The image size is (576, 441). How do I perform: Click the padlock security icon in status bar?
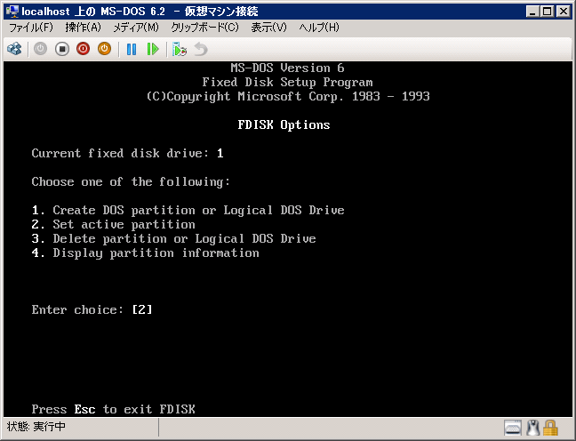(550, 428)
